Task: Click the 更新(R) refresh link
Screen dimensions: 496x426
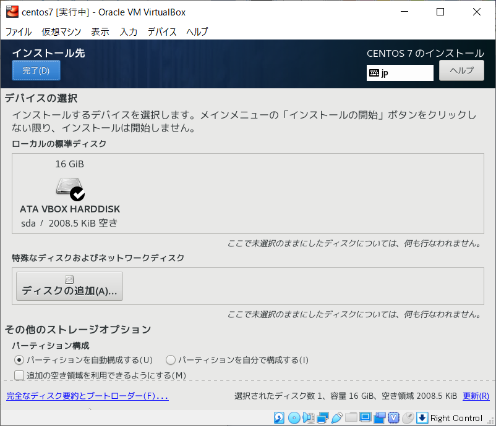Action: pyautogui.click(x=476, y=396)
